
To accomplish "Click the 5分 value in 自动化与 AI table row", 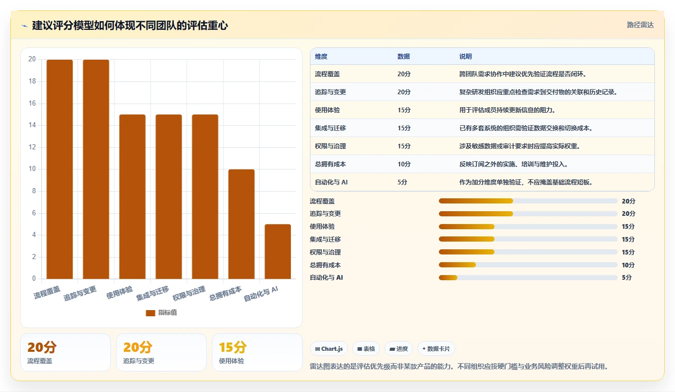I will (x=403, y=182).
